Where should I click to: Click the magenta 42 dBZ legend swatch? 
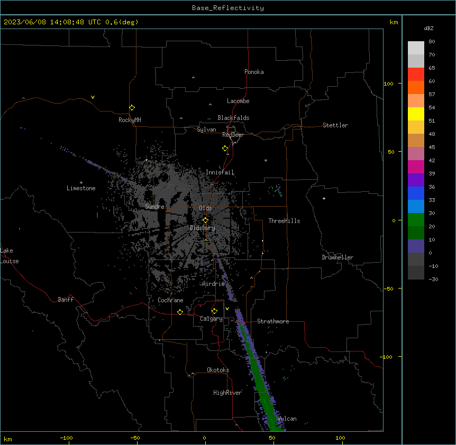pyautogui.click(x=416, y=166)
